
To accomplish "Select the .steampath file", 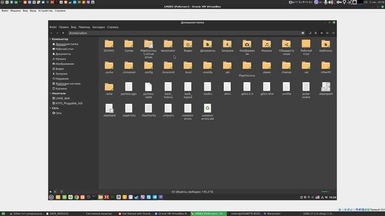I will [x=326, y=89].
